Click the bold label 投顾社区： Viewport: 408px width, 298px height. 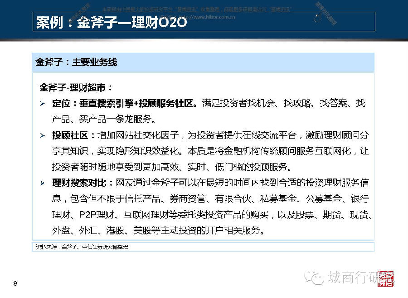point(74,135)
